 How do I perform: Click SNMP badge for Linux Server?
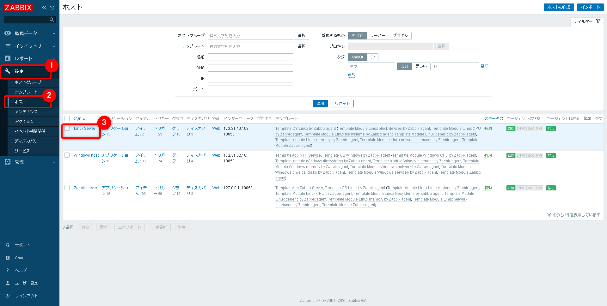tap(521, 129)
